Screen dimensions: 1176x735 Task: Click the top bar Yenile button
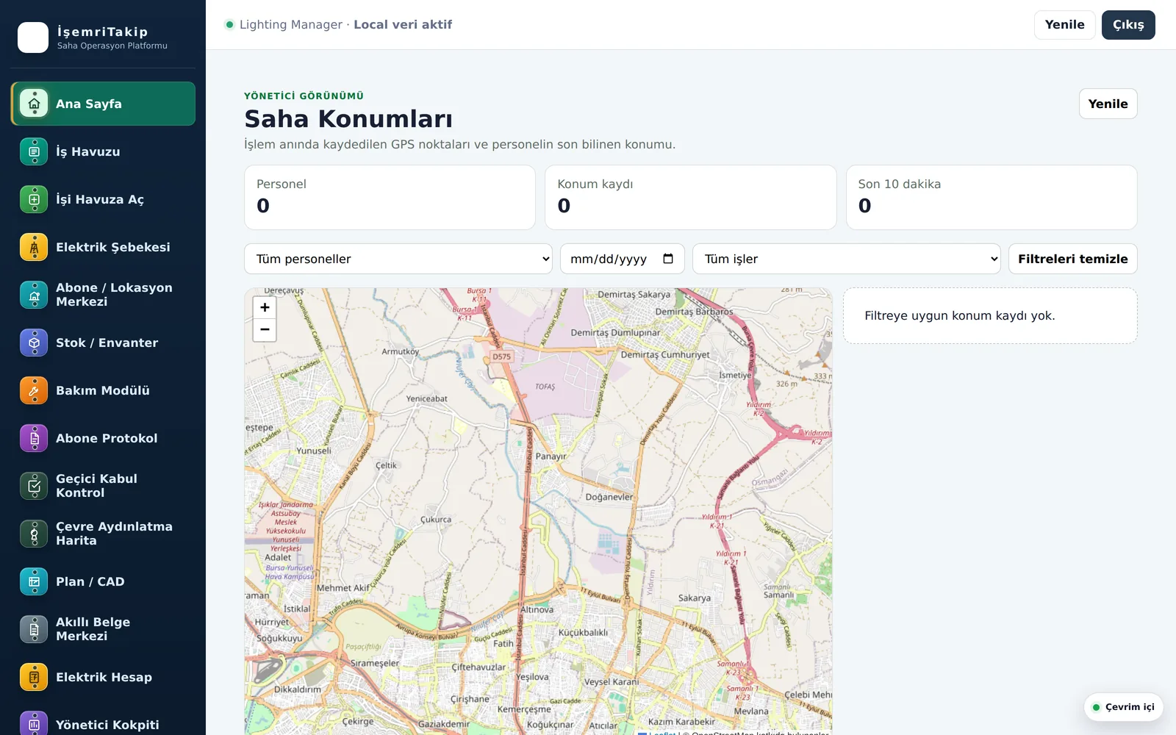pyautogui.click(x=1064, y=24)
